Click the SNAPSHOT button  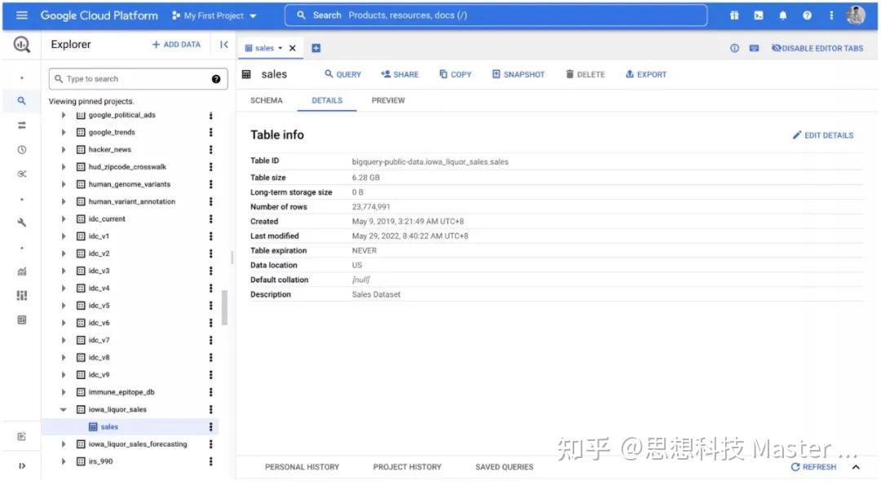click(x=518, y=75)
